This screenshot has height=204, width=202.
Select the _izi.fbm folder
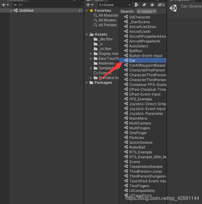pyautogui.click(x=103, y=49)
